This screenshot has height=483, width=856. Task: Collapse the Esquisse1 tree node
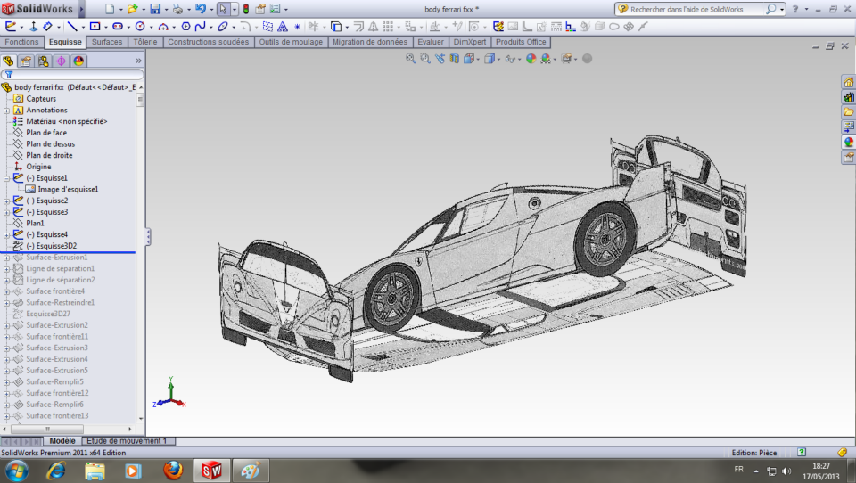tap(6, 178)
